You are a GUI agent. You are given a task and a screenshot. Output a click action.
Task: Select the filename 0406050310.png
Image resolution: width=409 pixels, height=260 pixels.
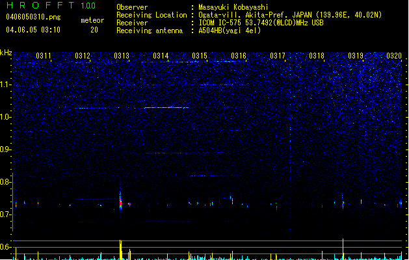[33, 17]
